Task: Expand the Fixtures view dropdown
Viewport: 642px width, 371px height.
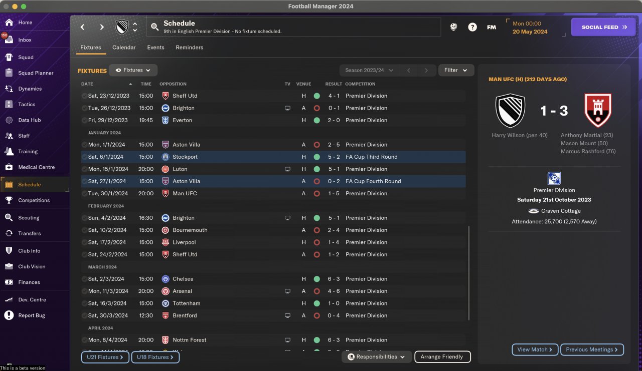Action: point(133,70)
